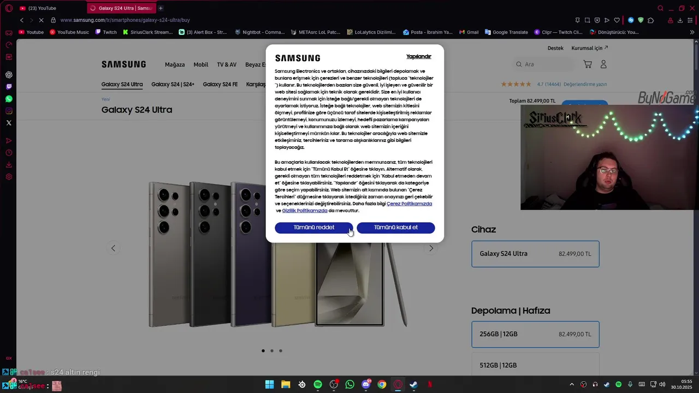Open the YouTube Music bookmark
This screenshot has width=699, height=393.
69,32
